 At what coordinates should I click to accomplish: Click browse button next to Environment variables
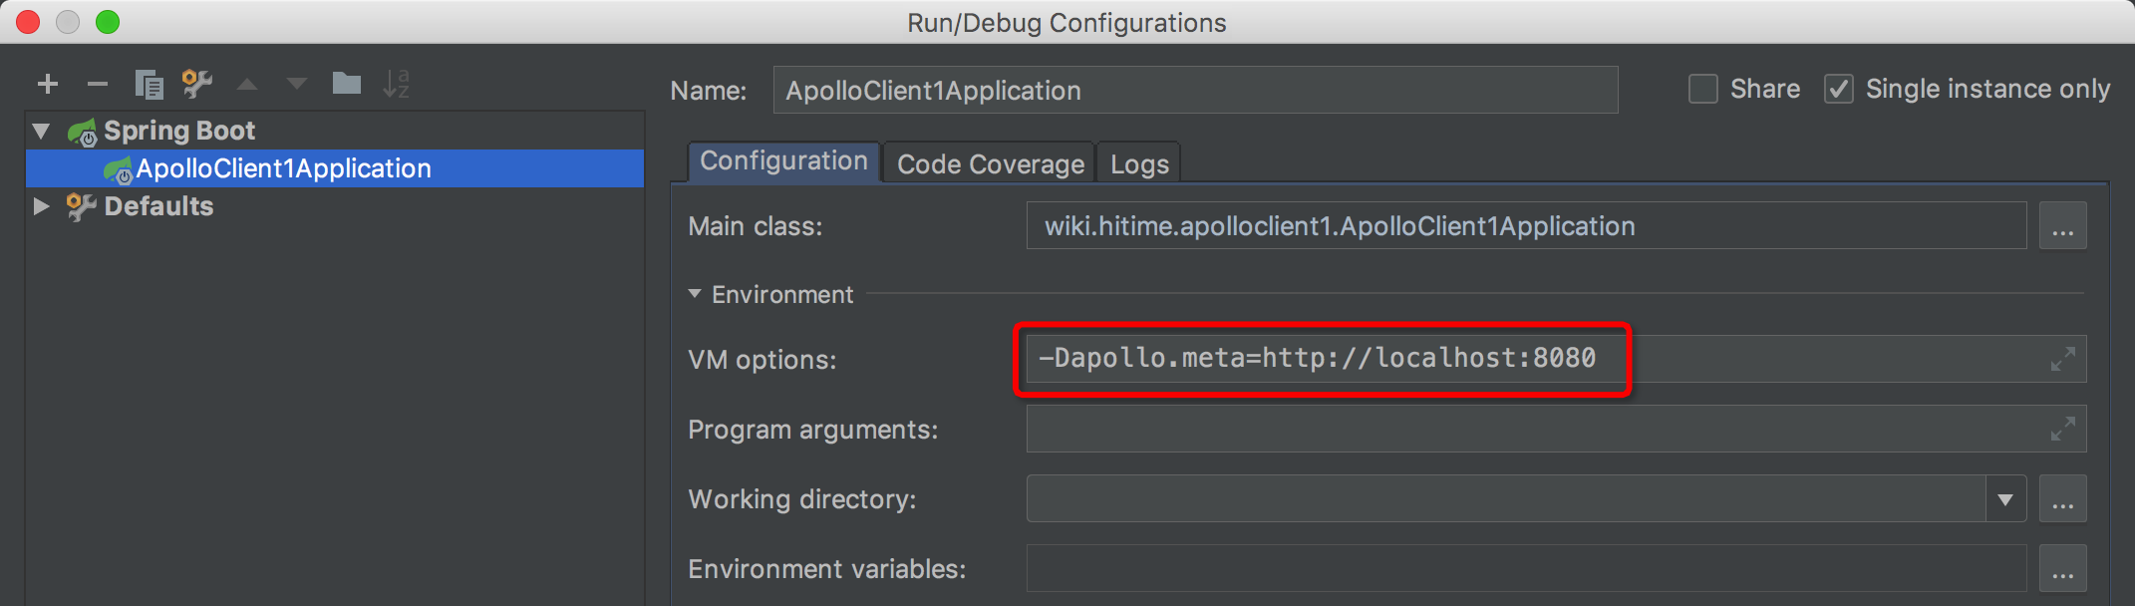pyautogui.click(x=2062, y=569)
